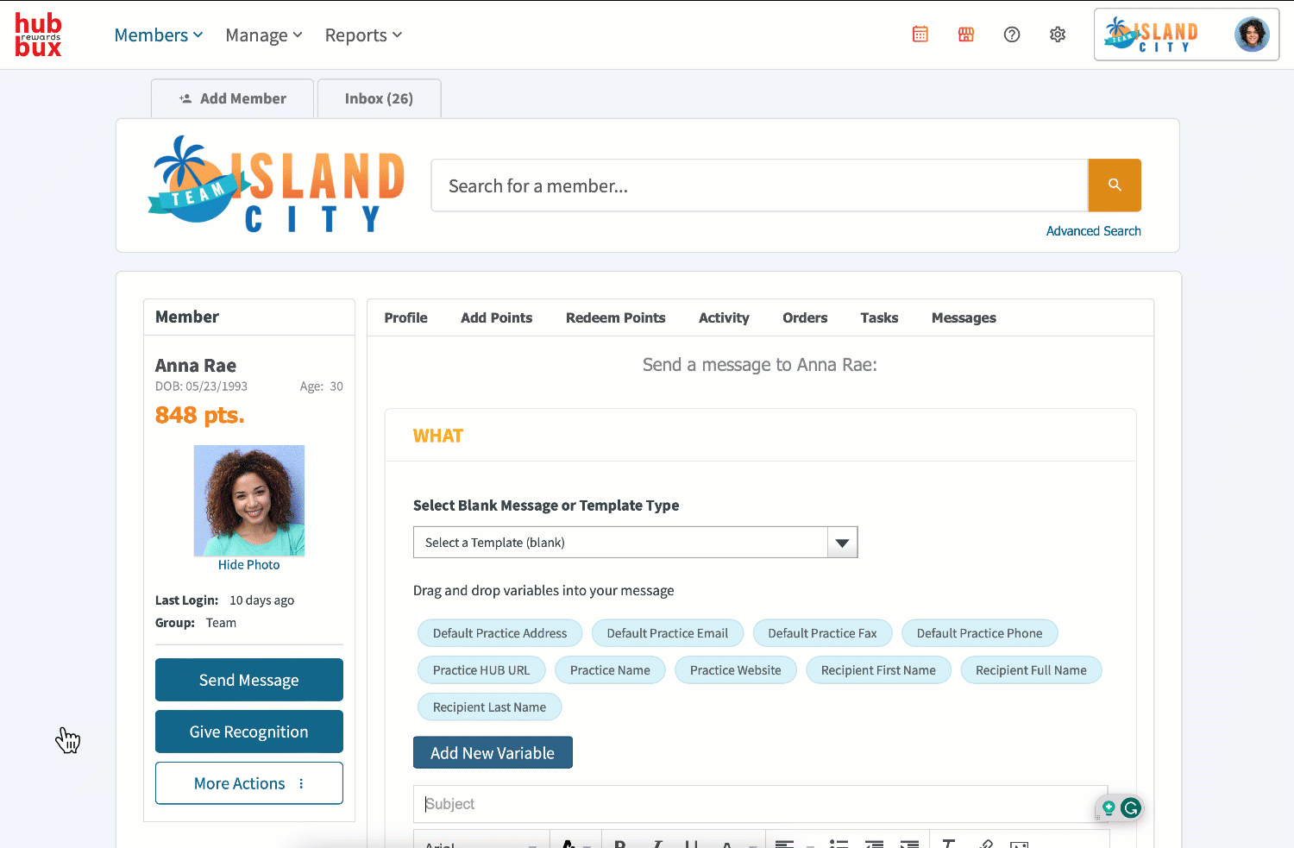Open the Reports dropdown menu
The height and width of the screenshot is (848, 1294).
tap(363, 35)
